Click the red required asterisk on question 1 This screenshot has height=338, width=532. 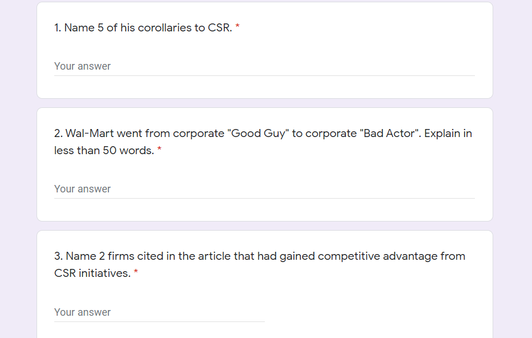pyautogui.click(x=237, y=27)
